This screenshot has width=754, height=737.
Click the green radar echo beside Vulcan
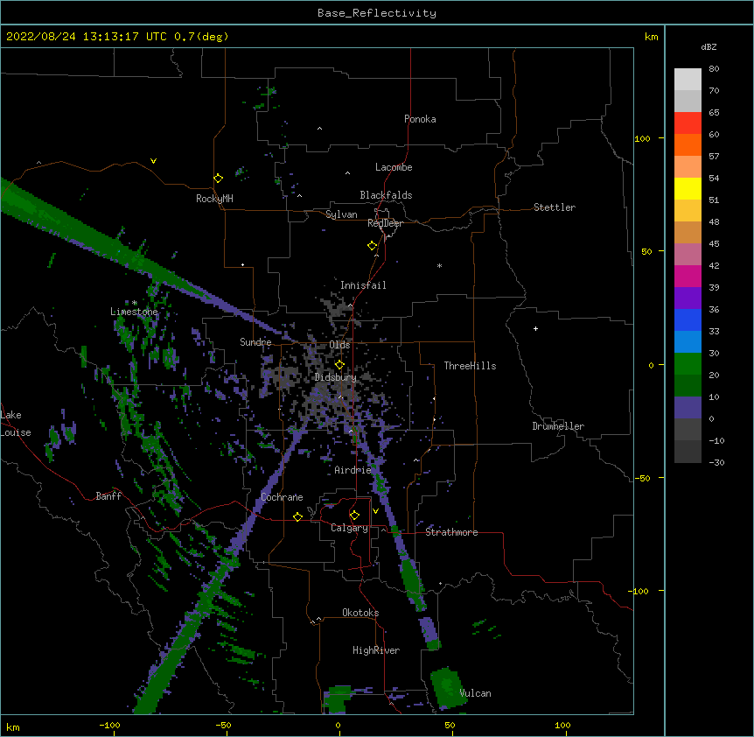[x=447, y=688]
